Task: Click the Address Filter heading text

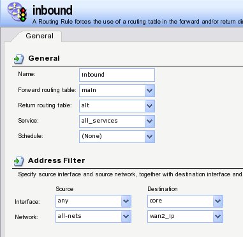Action: (x=56, y=160)
